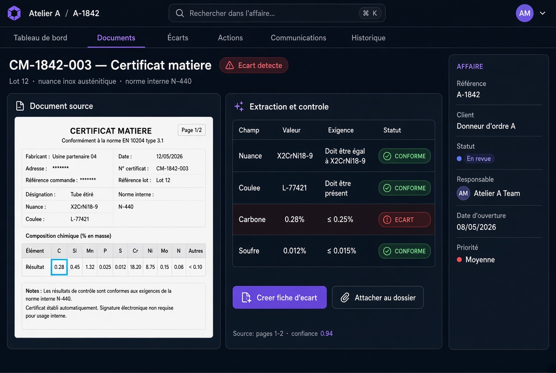
Task: Click the Tube étiré designation value
Action: click(x=82, y=194)
